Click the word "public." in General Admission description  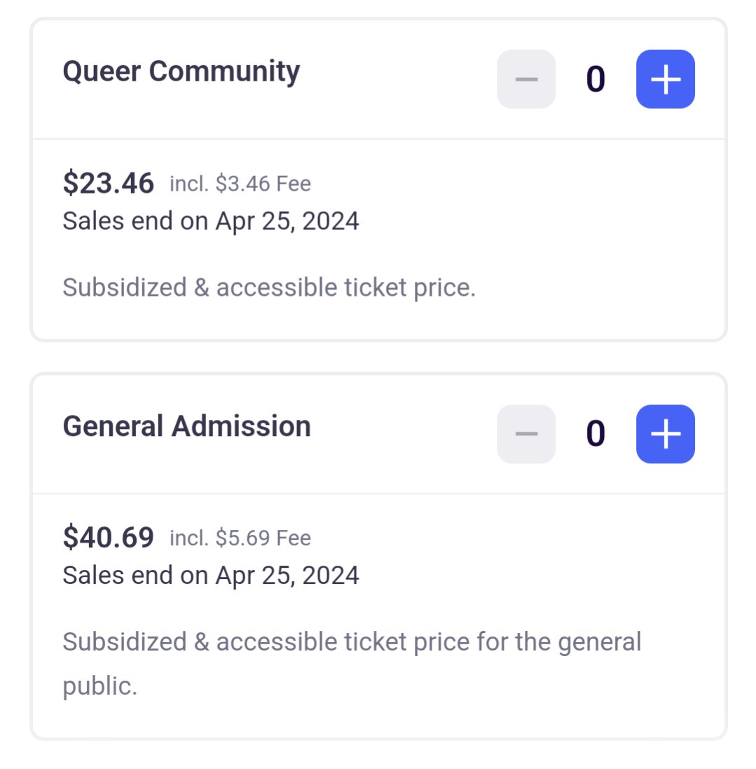(100, 686)
